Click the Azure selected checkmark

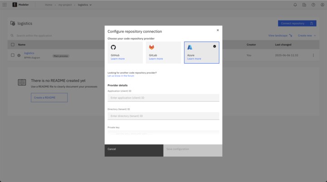(214, 46)
